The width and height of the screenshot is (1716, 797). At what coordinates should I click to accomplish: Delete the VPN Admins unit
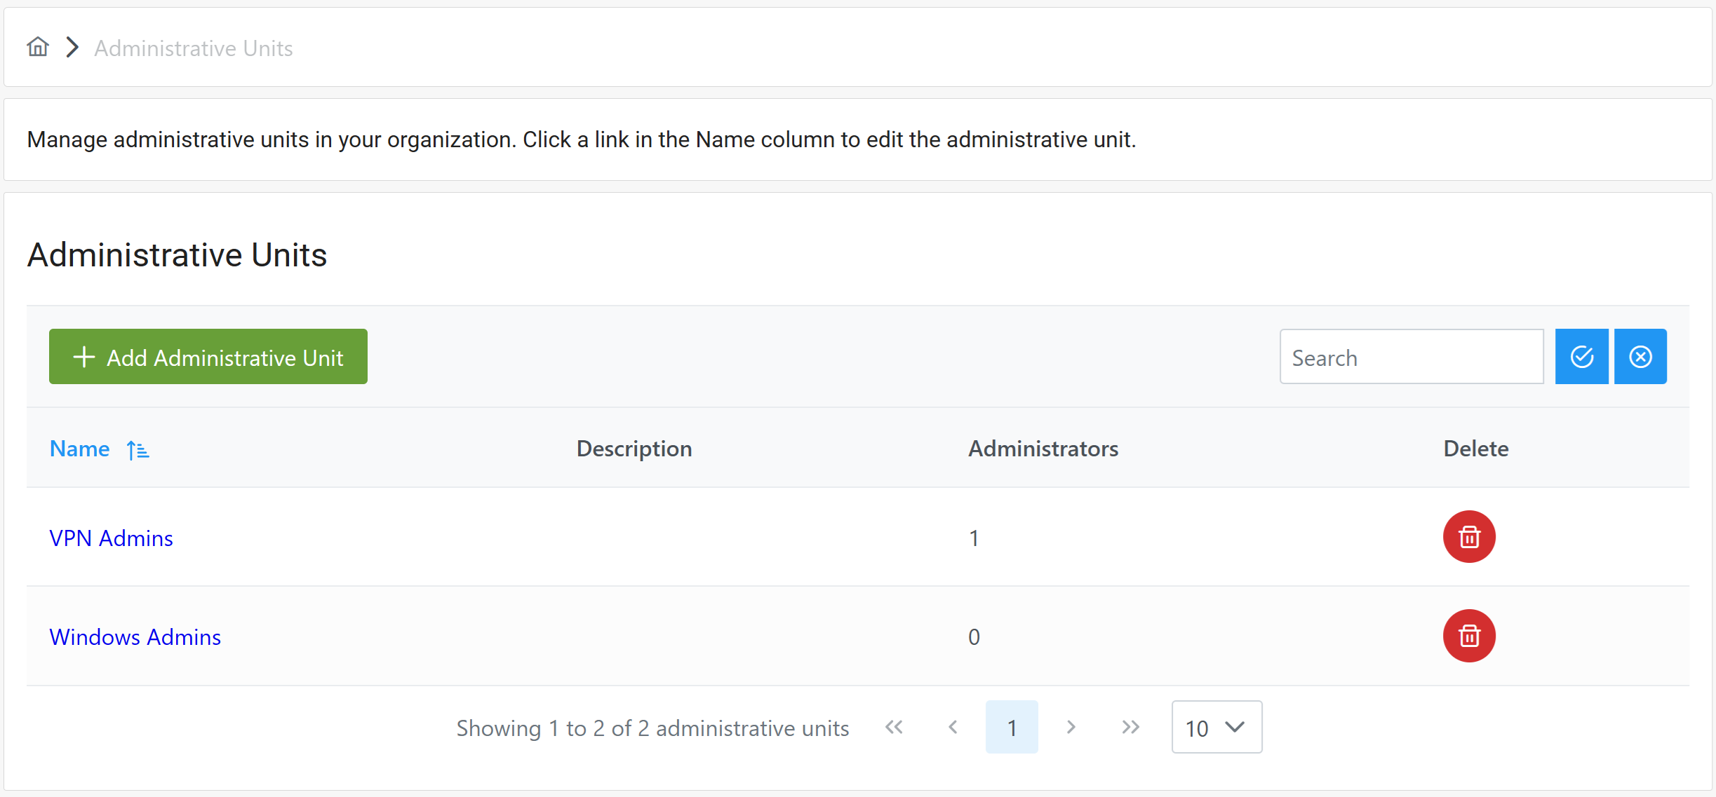click(x=1469, y=537)
